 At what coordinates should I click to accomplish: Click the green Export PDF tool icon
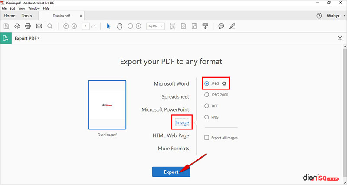6,38
